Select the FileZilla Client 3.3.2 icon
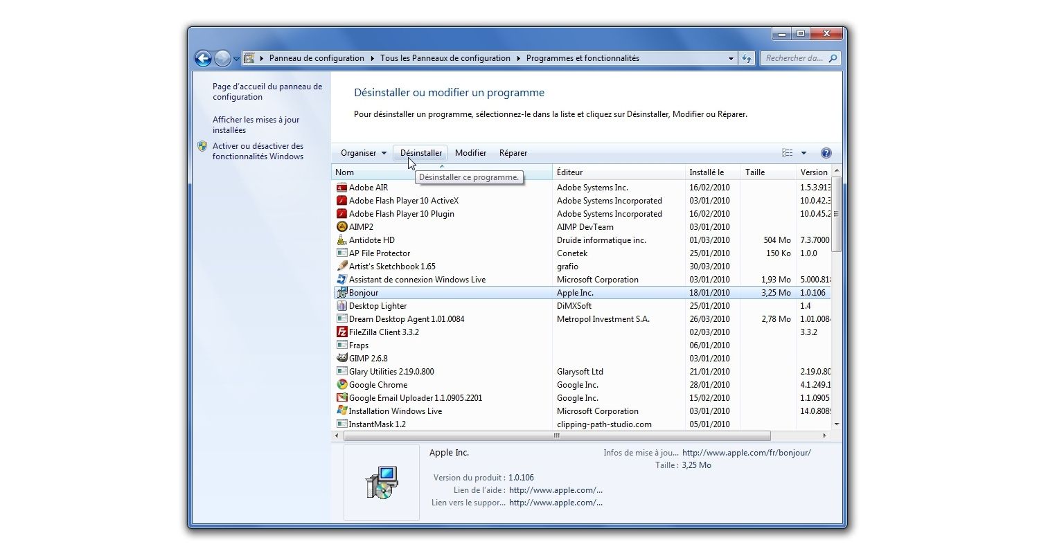 [341, 332]
